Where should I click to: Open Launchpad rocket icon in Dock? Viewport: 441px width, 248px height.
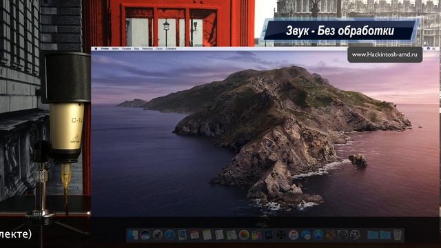click(x=158, y=235)
